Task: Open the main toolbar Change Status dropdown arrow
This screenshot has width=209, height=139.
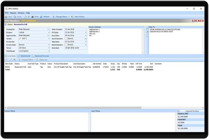Action: tap(69, 17)
